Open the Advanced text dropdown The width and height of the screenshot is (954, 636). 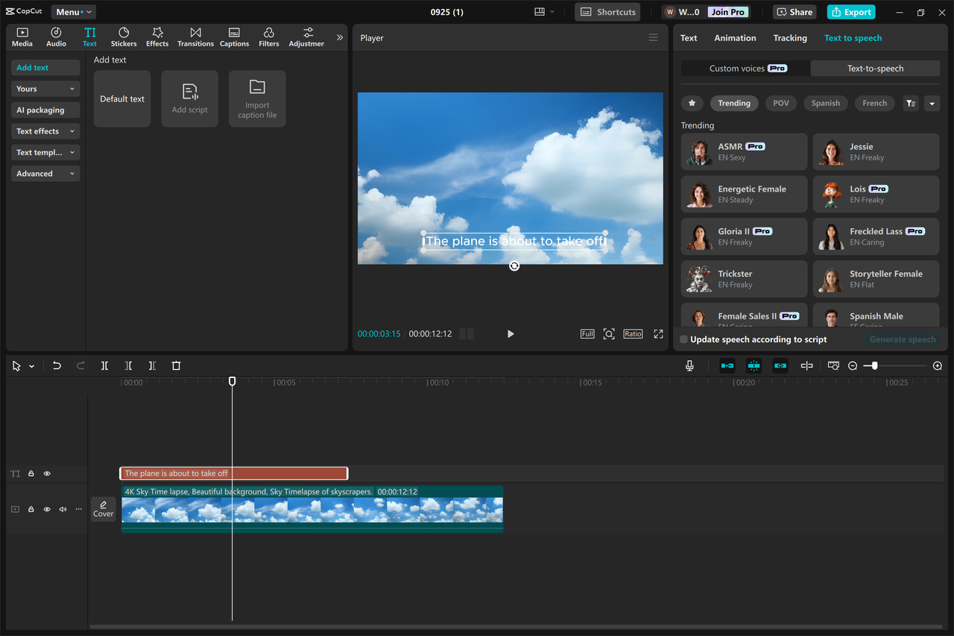45,173
